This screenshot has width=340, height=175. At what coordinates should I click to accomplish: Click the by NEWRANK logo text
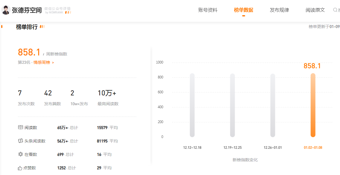pyautogui.click(x=54, y=13)
